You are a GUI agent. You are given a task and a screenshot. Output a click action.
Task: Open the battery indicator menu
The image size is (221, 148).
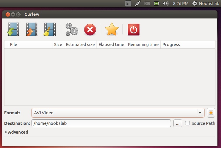[x=157, y=4]
